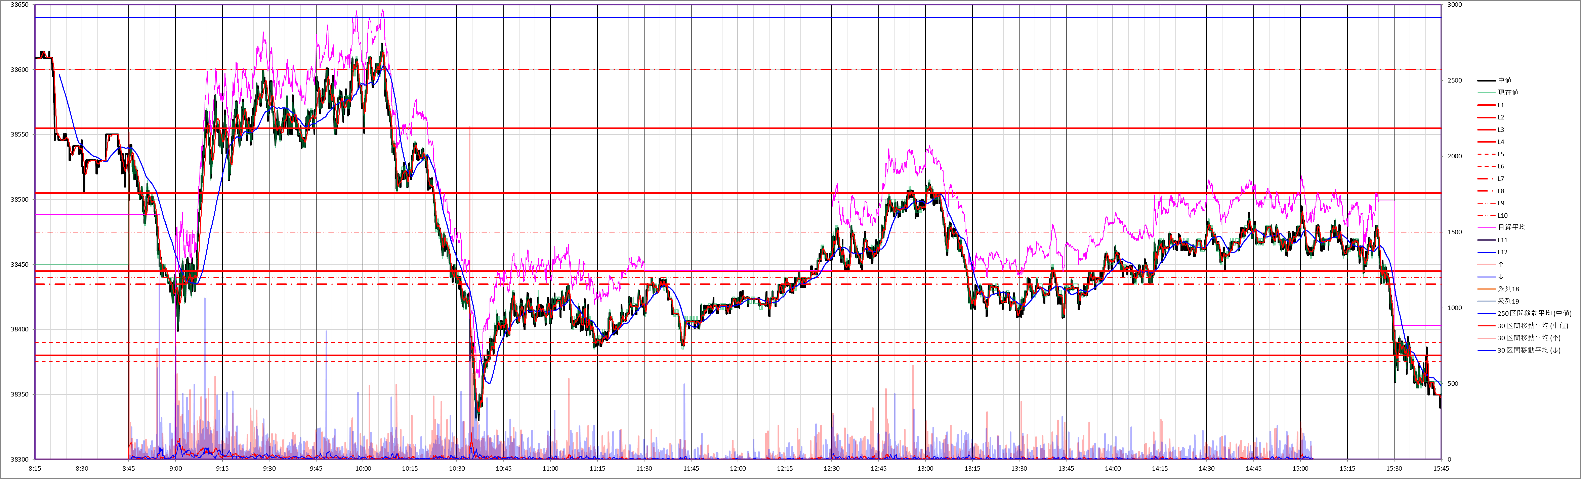Select the L5 dashed legend entry

click(1491, 154)
